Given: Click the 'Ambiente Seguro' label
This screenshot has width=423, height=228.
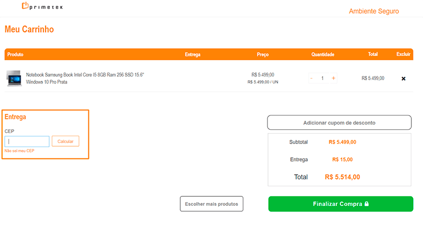Looking at the screenshot, I should click(374, 11).
